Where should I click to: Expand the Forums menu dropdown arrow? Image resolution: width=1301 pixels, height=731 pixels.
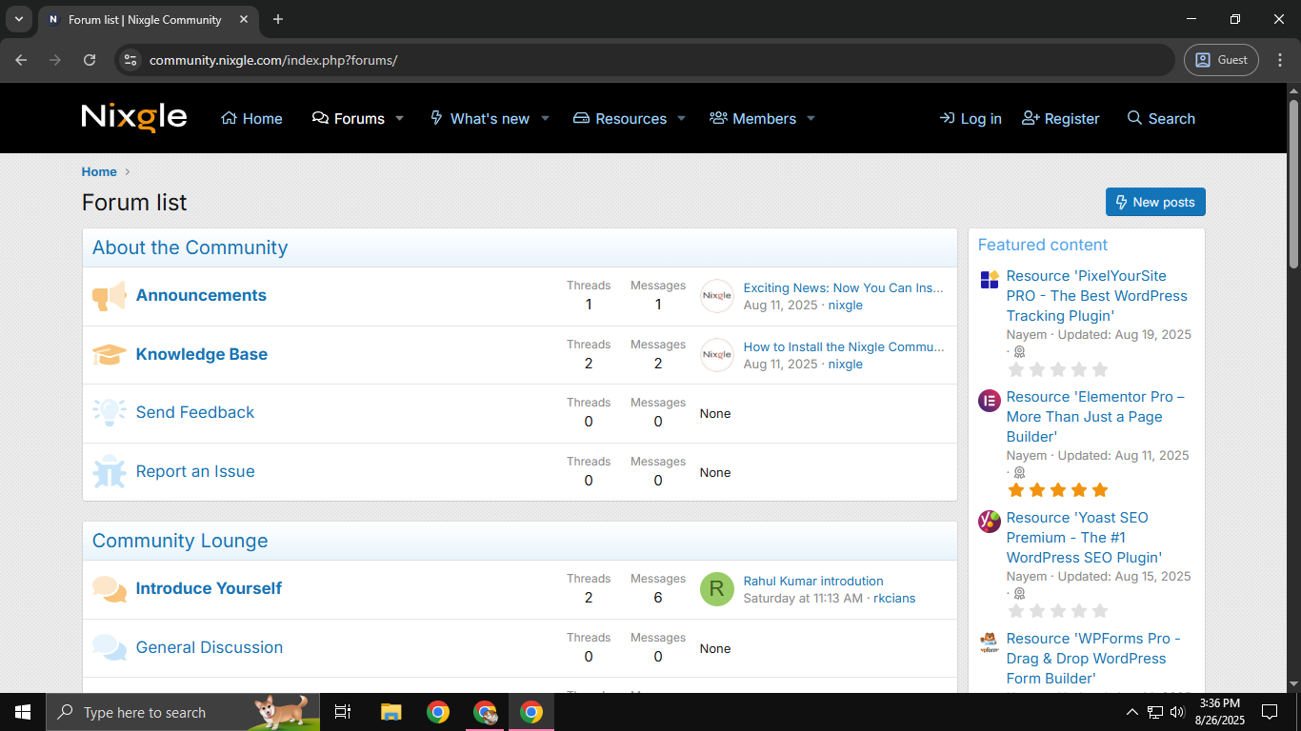pyautogui.click(x=400, y=119)
